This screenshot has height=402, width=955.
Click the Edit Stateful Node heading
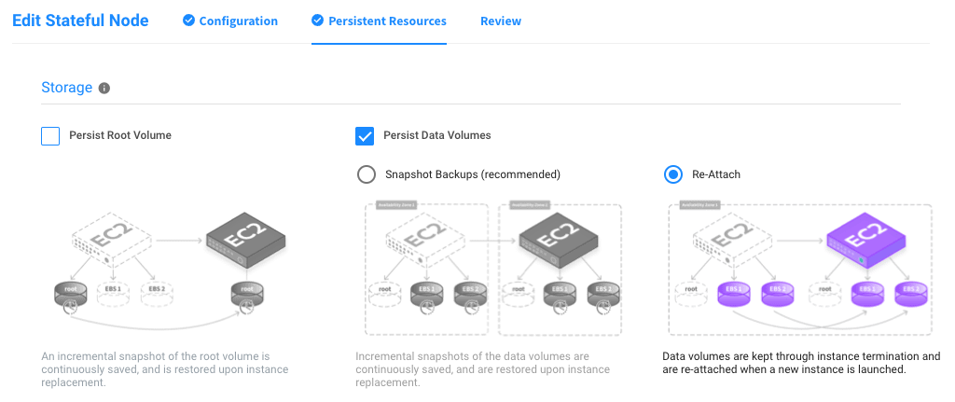(80, 21)
